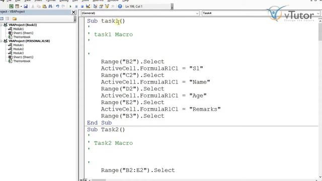322x181 pixels.
Task: Select Module1 under VBAProject (Book3)
Action: click(x=18, y=29)
